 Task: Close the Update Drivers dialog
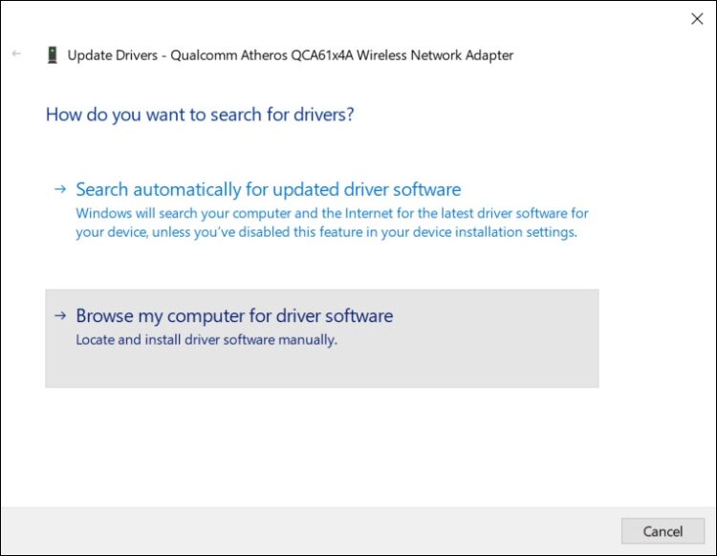[697, 19]
